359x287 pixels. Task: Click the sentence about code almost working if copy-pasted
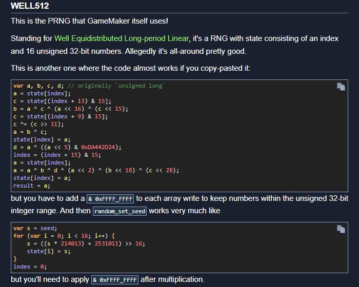130,68
